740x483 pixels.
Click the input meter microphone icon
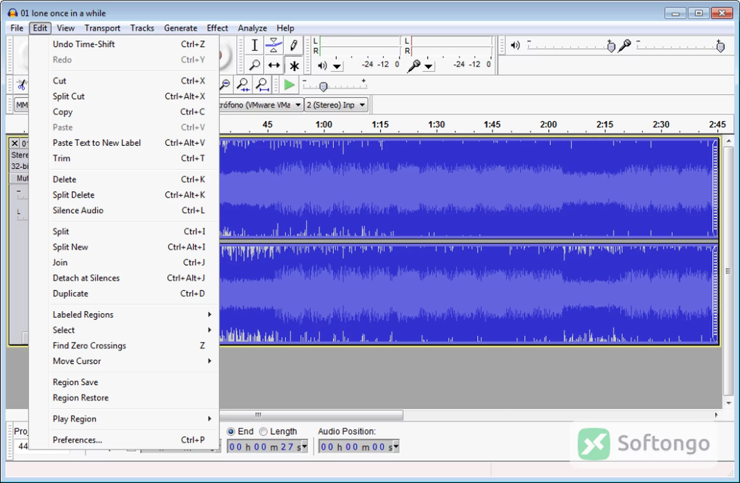(414, 65)
